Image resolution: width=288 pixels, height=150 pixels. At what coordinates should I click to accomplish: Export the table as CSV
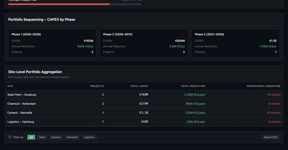pyautogui.click(x=271, y=137)
